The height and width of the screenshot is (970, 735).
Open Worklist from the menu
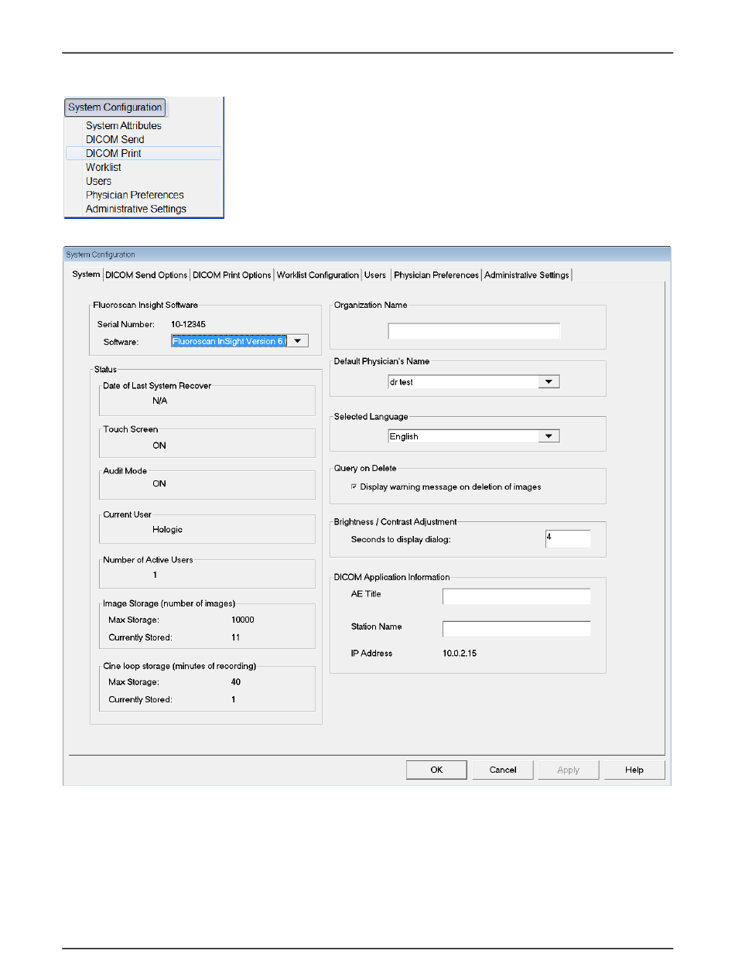(103, 167)
